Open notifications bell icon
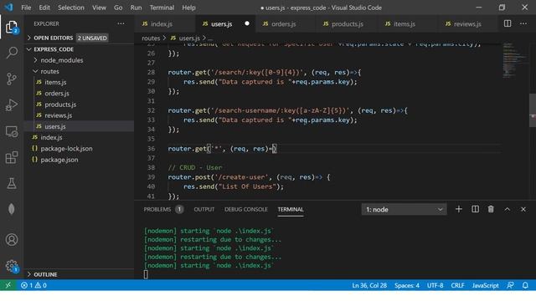Screen dimensions: 536x301 pyautogui.click(x=525, y=285)
